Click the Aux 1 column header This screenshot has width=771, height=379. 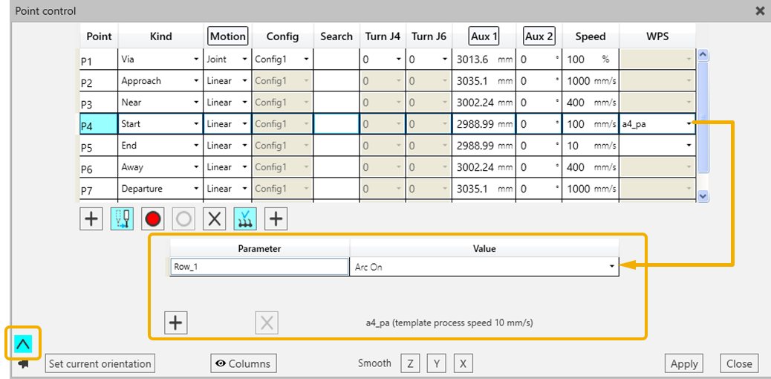tap(484, 36)
